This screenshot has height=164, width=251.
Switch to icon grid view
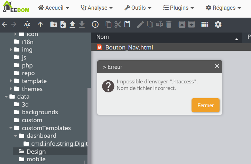[x=205, y=24]
